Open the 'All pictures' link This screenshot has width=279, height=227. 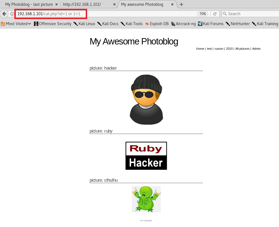[x=242, y=49]
